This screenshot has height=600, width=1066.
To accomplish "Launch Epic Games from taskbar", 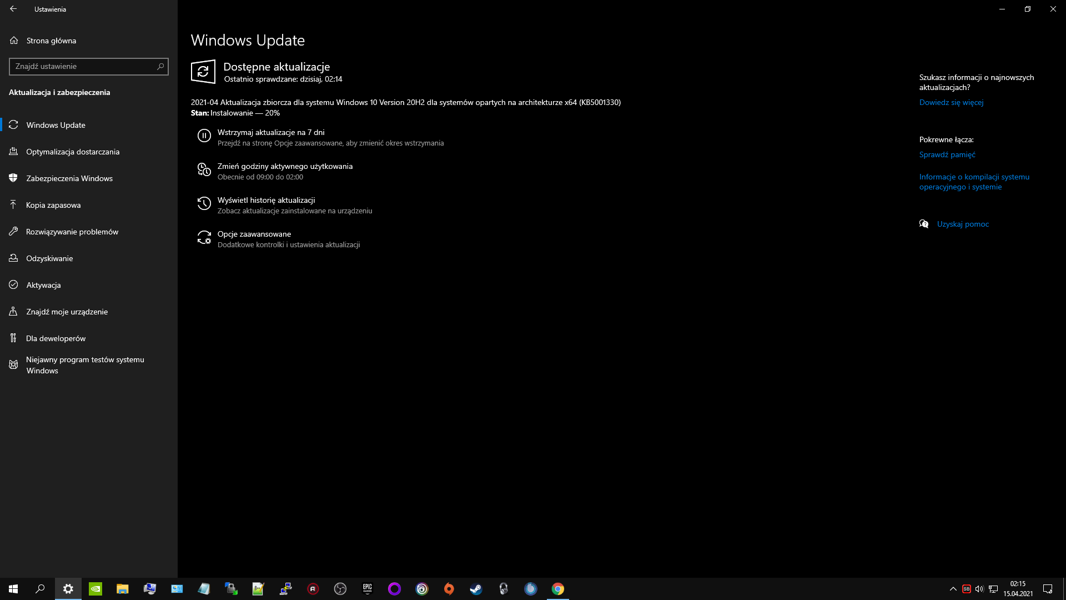I will pyautogui.click(x=367, y=589).
